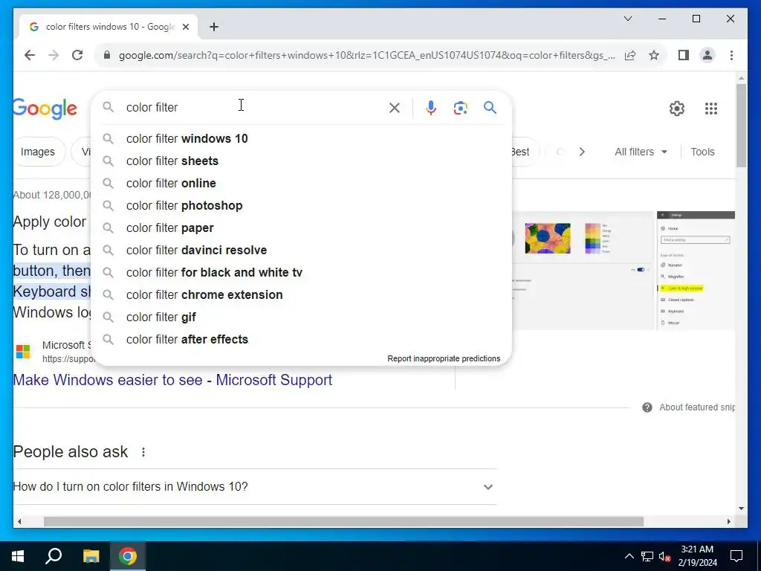Choose color filter for black and white tv

click(301, 273)
